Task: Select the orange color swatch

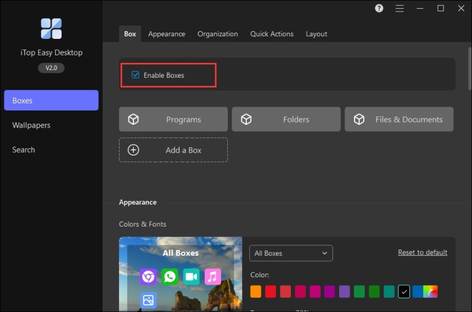Action: pos(256,292)
